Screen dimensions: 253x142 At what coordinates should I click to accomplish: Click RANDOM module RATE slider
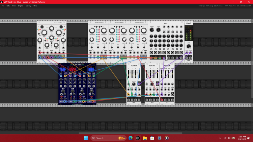tap(162, 74)
